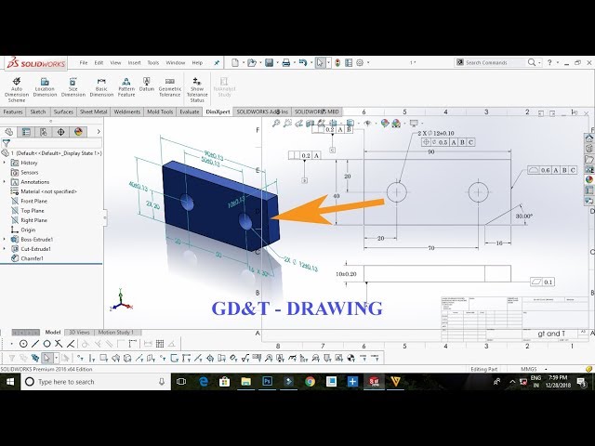Viewport: 595px width, 446px height.
Task: Switch to the DisplayManager tab icon
Action: [78, 132]
